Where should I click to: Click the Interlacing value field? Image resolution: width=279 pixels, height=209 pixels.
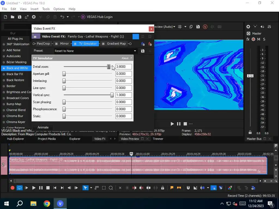click(124, 81)
